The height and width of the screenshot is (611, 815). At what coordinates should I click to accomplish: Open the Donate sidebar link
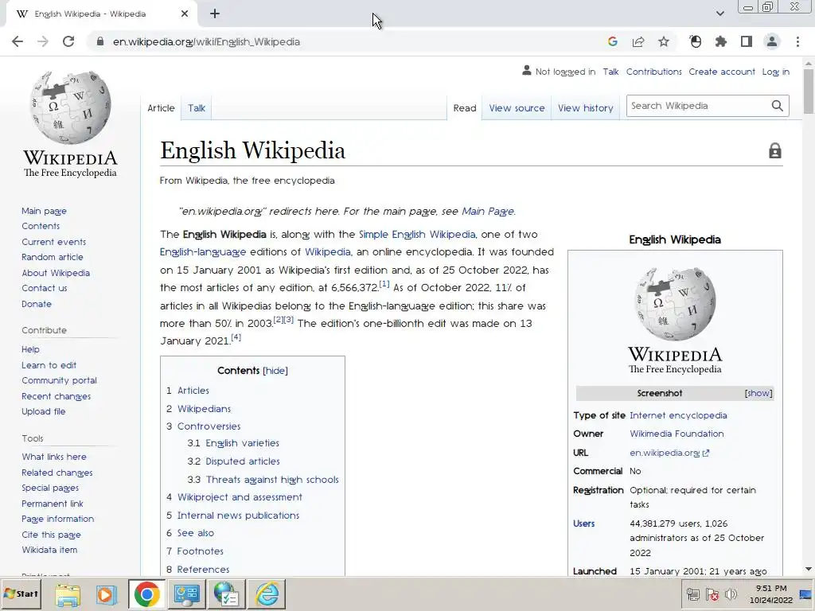pos(37,303)
